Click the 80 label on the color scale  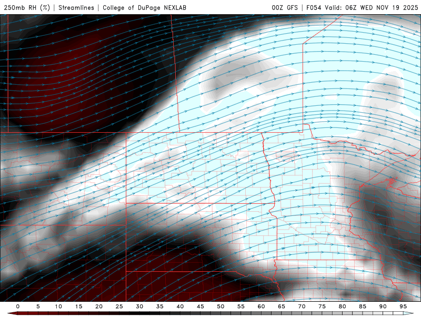click(x=343, y=307)
